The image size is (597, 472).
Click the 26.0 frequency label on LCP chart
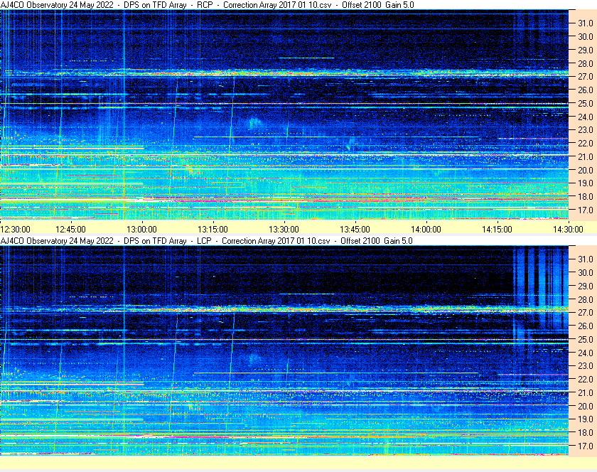(x=586, y=326)
